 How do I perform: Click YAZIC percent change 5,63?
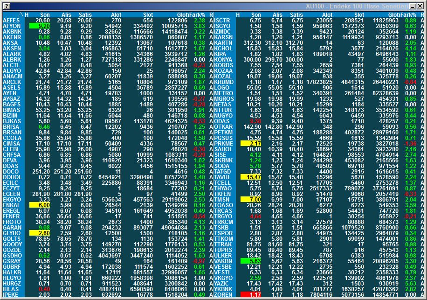pos(411,283)
